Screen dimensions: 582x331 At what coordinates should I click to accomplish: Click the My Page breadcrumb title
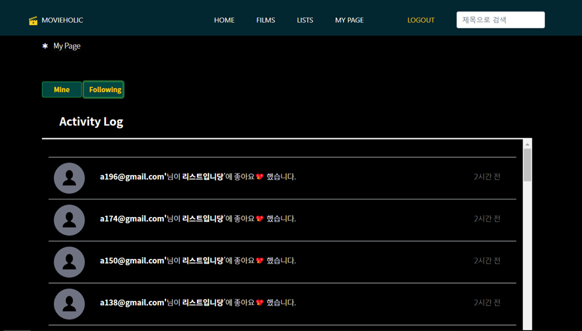pyautogui.click(x=67, y=46)
